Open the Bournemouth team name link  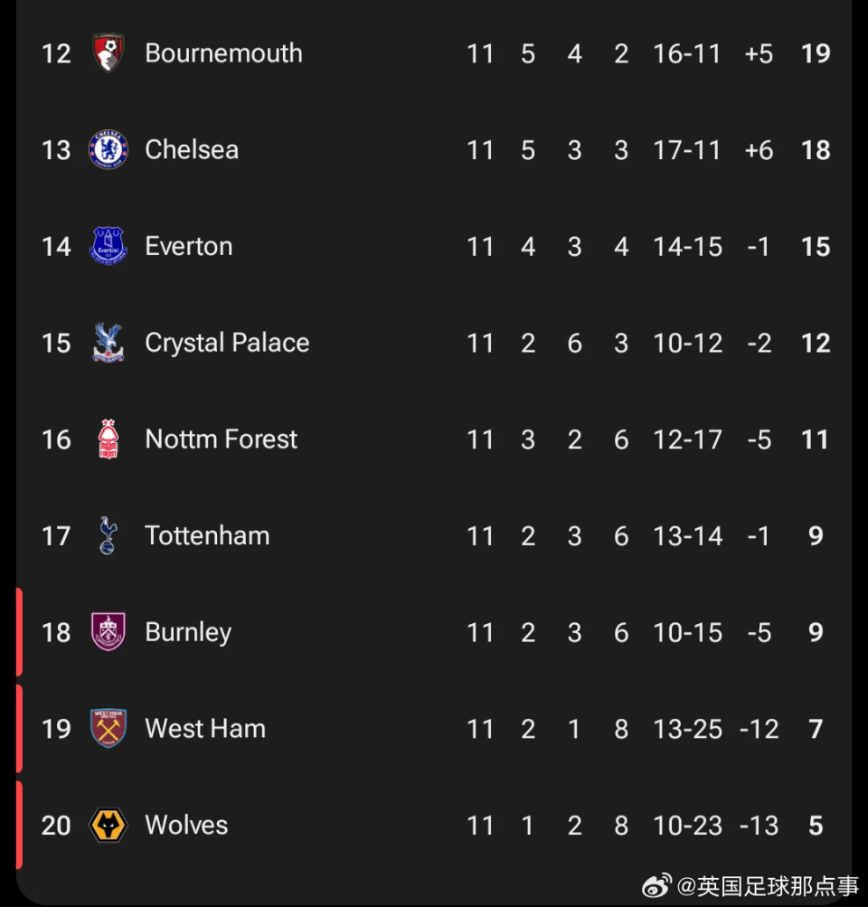point(223,53)
